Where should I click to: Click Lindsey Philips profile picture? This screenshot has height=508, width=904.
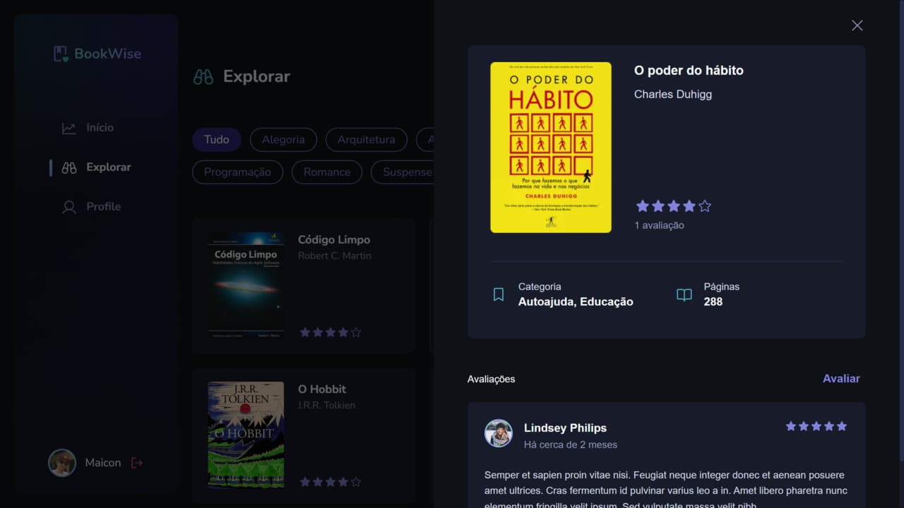pyautogui.click(x=499, y=435)
